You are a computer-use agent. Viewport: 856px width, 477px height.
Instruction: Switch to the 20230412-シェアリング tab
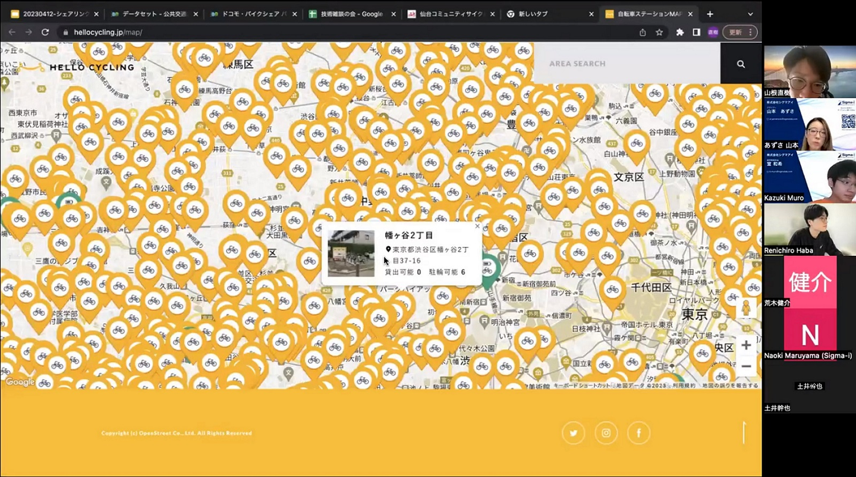tap(53, 14)
